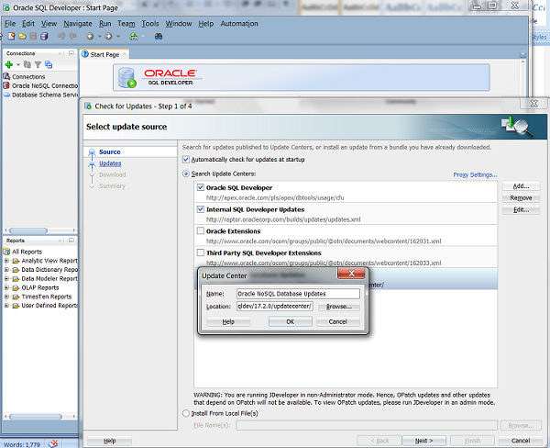Open the New Connection dropdown arrow
The image size is (550, 448).
coord(18,64)
